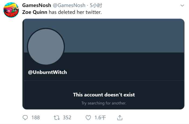Click the reply speech bubble icon
Viewport: 189px width, 124px height.
pyautogui.click(x=25, y=118)
